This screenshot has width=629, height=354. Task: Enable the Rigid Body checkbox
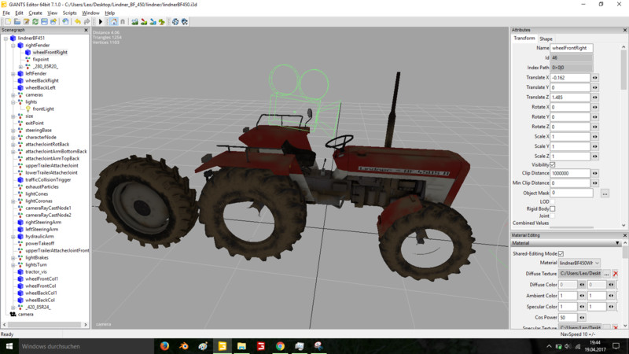[x=553, y=208]
